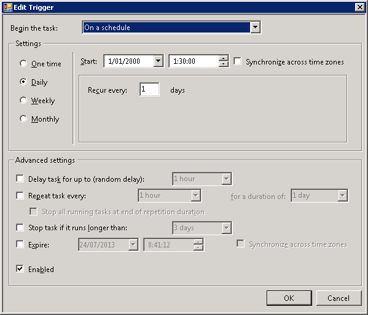Confirm with the OK button

tap(289, 298)
